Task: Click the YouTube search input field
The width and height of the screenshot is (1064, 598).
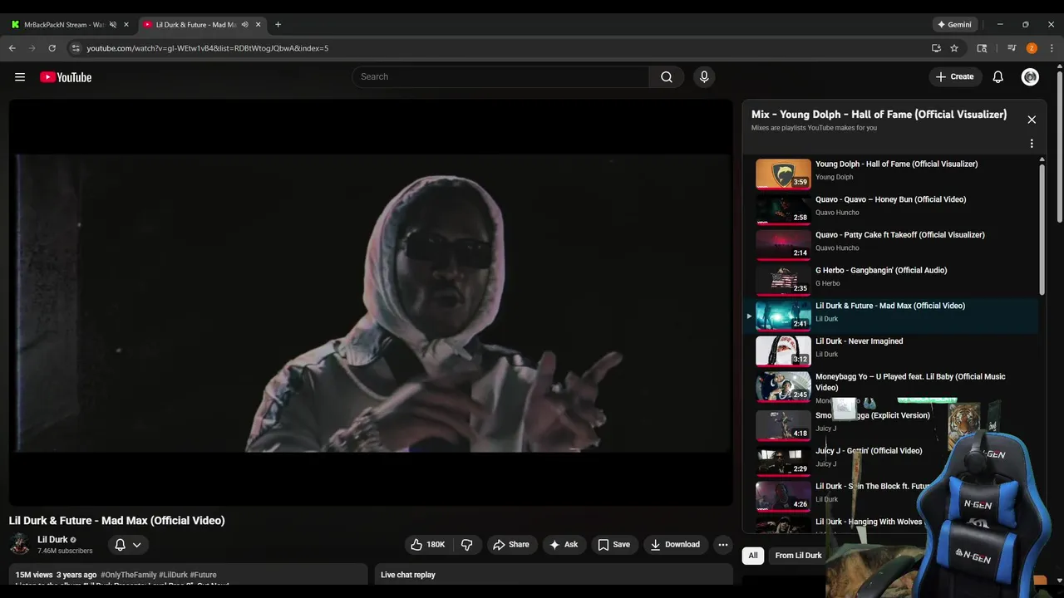Action: coord(500,77)
